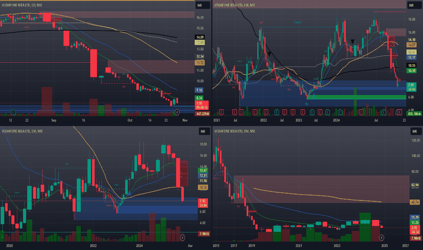423x250 pixels.
Task: Click the green 10.10 price label on the weekly chart
Action: [412, 71]
